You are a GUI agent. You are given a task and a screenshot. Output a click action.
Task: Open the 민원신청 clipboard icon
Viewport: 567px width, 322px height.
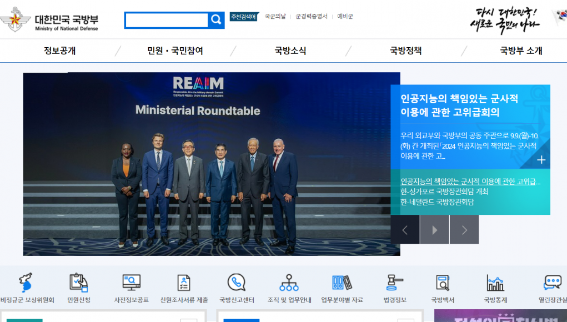coord(78,283)
